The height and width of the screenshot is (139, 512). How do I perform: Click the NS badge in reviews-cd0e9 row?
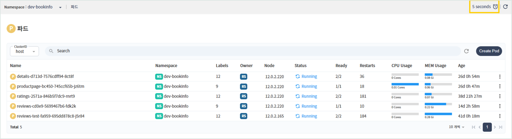point(159,106)
